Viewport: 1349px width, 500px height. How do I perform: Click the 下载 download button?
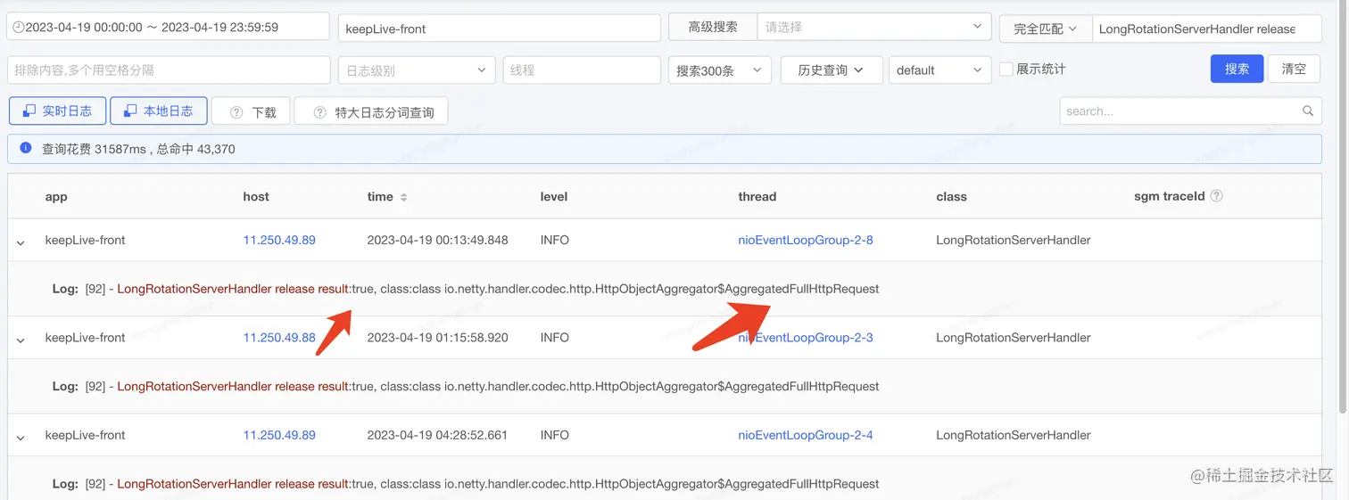click(252, 111)
